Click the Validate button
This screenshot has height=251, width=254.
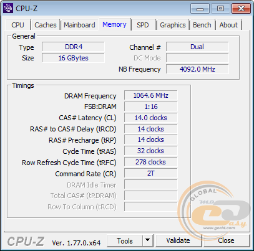(x=178, y=240)
